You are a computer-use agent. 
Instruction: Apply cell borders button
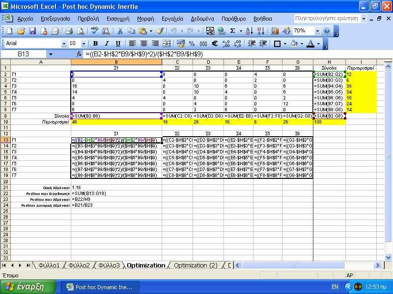point(277,44)
